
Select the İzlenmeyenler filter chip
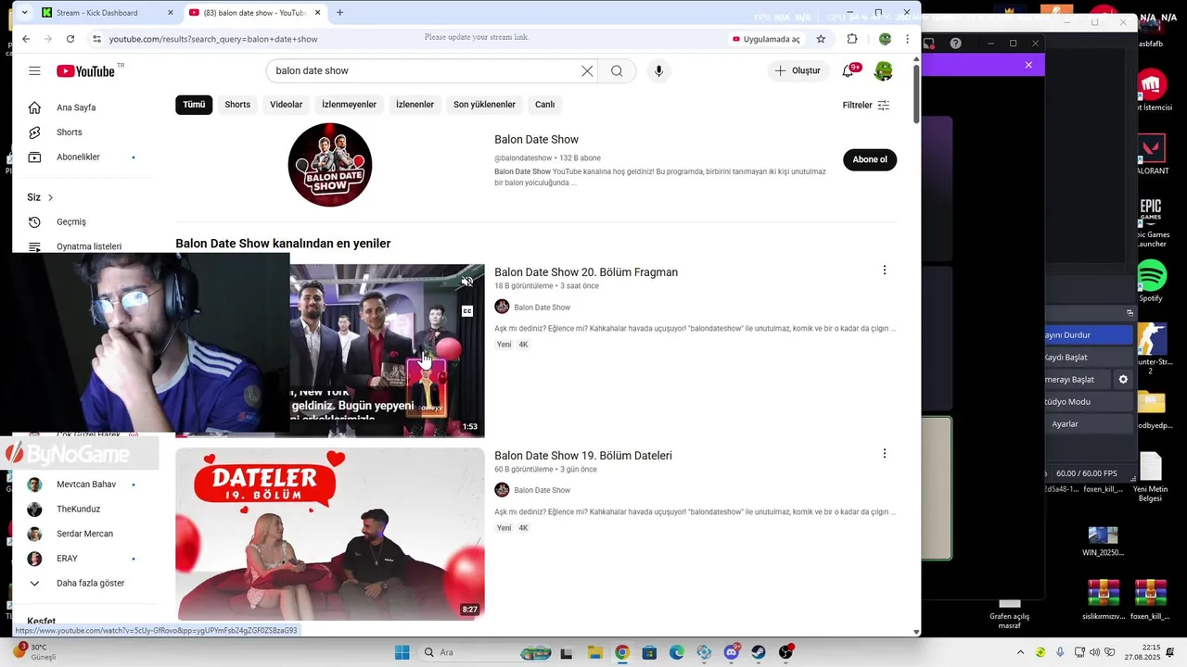click(x=349, y=105)
